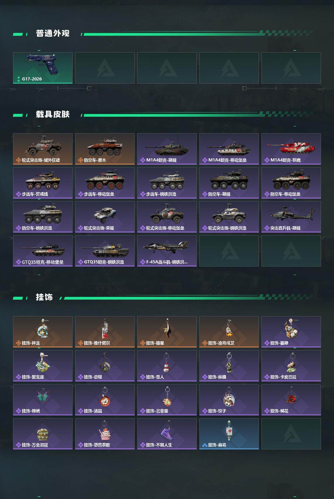Click the 突击直升机-凝视 helicopter skin
This screenshot has height=499, width=334.
(x=291, y=217)
